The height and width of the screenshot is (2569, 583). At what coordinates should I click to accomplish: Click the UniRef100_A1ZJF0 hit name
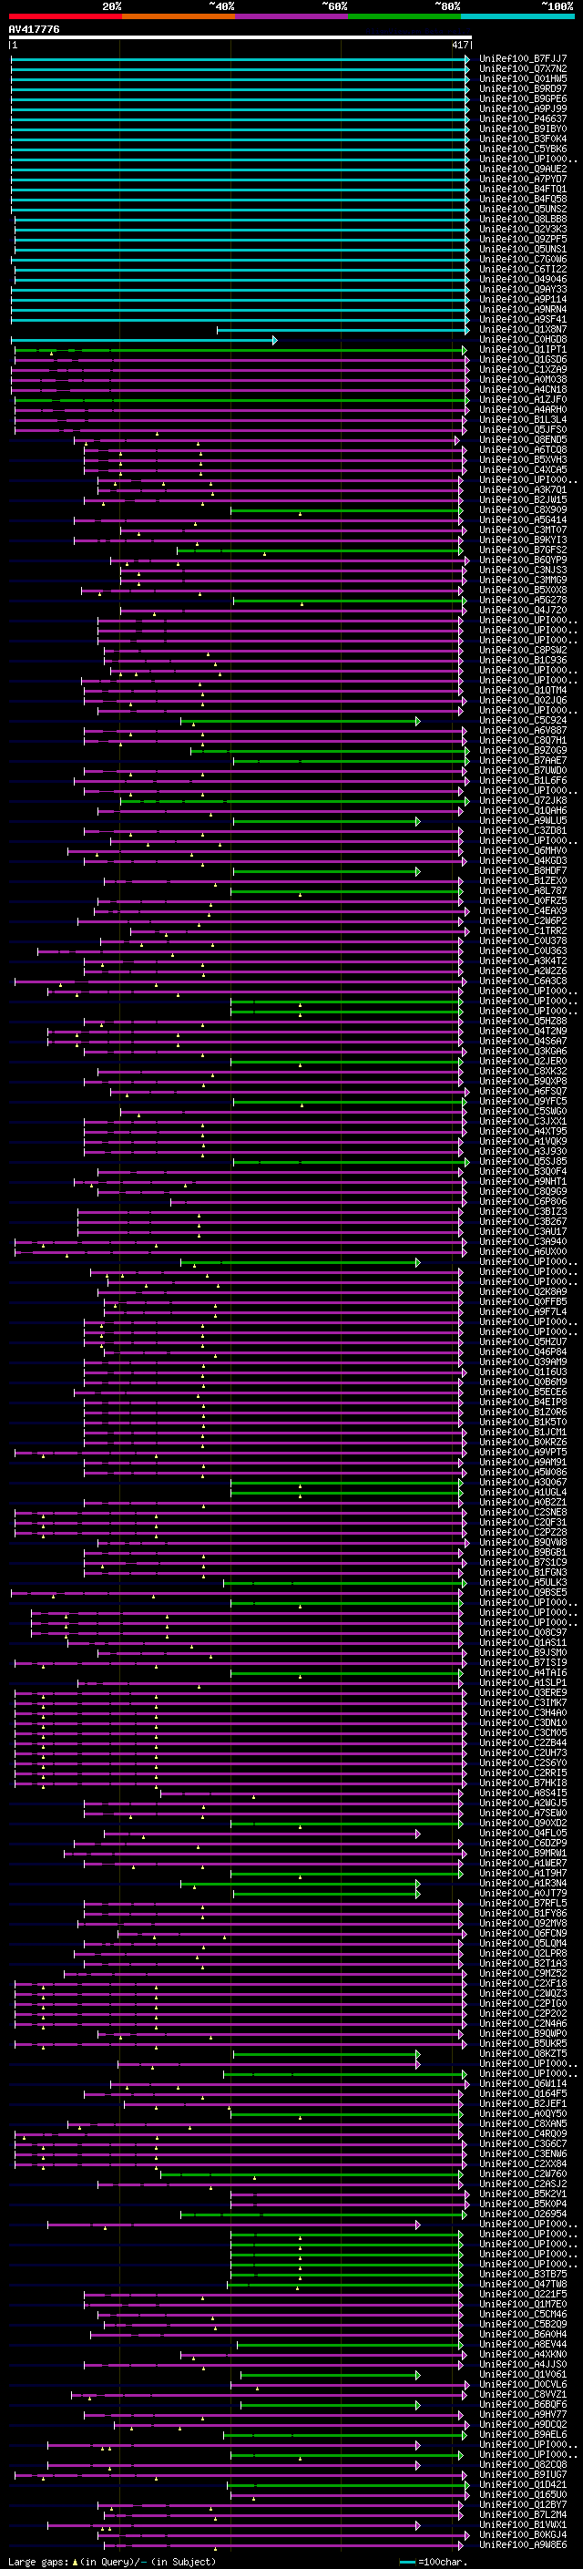(522, 399)
